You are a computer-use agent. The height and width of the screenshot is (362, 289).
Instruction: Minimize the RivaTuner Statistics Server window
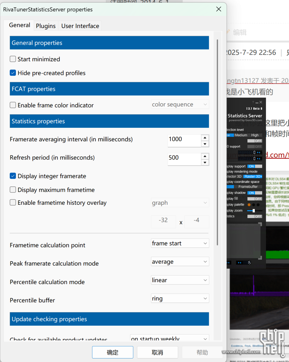tap(257, 102)
